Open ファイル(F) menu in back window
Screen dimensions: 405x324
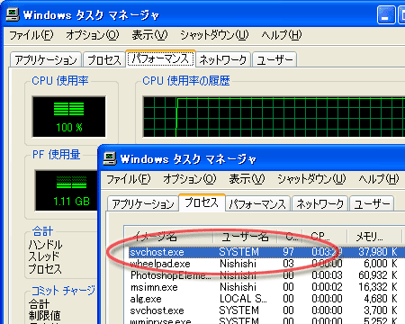click(x=31, y=35)
